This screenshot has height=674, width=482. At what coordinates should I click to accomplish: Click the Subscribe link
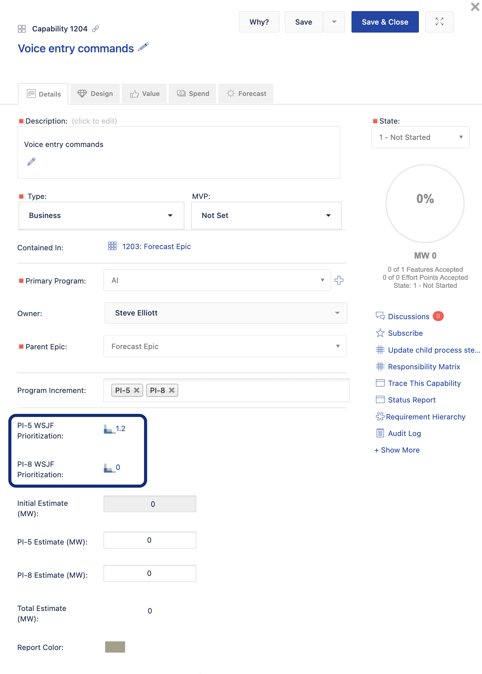click(x=405, y=333)
